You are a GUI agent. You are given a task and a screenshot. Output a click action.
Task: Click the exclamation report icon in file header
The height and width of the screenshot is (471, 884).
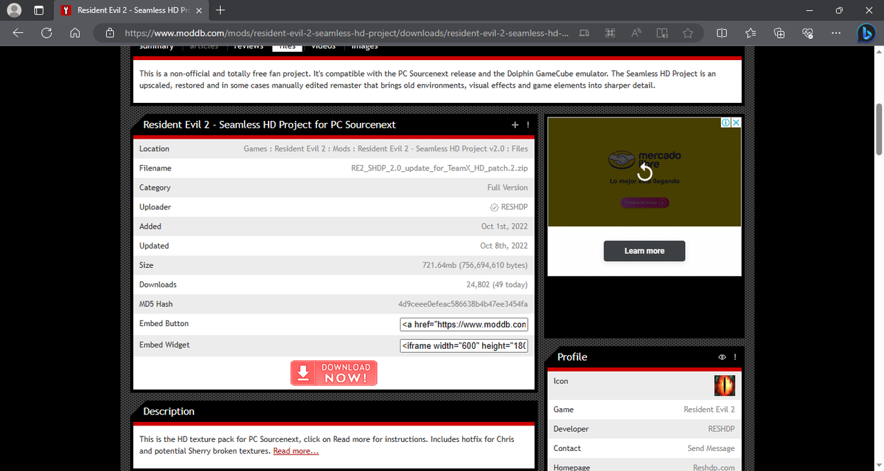click(x=528, y=125)
